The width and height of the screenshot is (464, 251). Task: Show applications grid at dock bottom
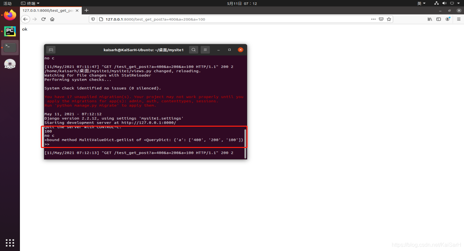click(x=10, y=243)
